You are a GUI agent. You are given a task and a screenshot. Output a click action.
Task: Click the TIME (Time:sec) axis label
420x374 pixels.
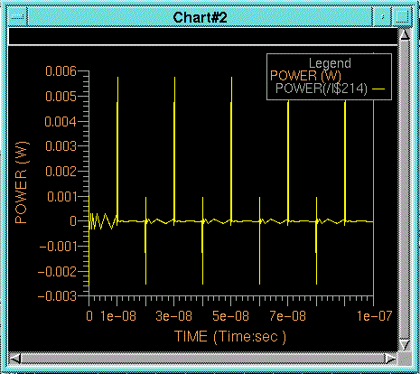pos(230,336)
